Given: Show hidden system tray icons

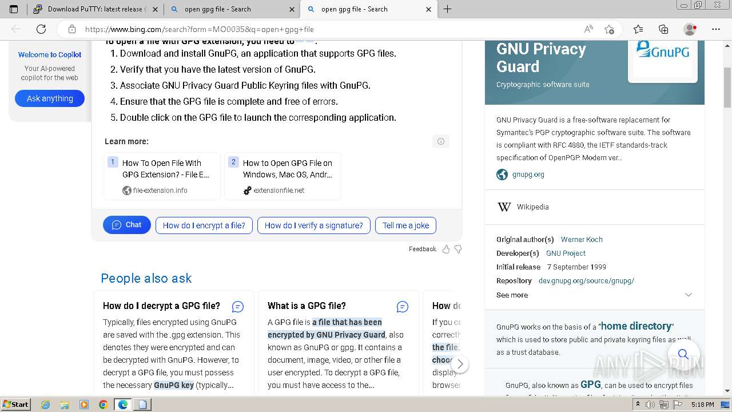Looking at the screenshot, I should click(638, 405).
